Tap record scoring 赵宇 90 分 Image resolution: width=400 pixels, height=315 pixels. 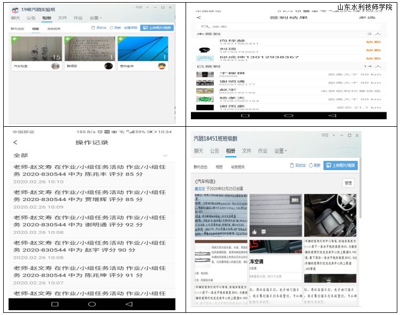click(92, 250)
